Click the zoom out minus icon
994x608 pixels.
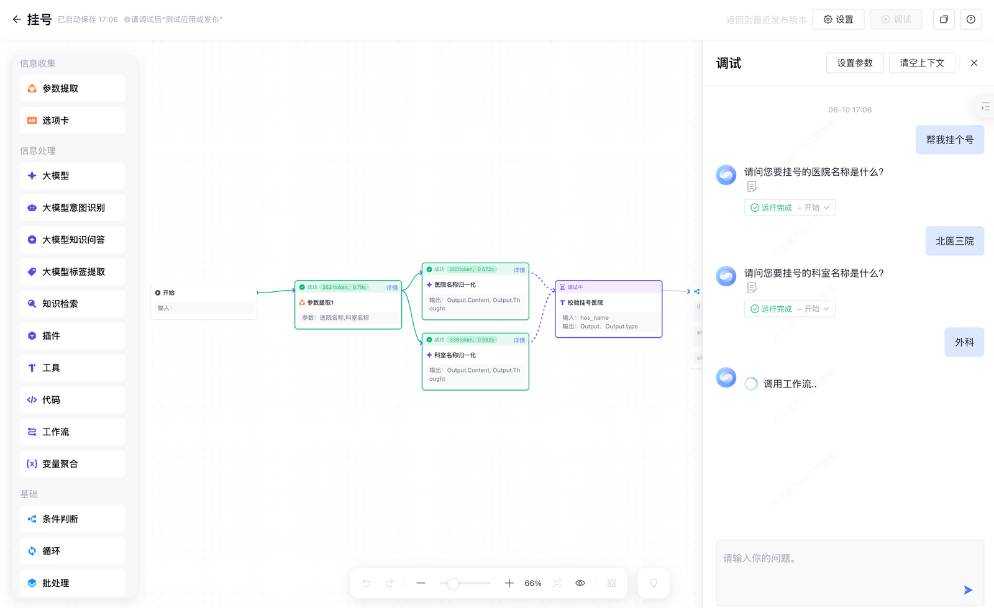pos(421,583)
